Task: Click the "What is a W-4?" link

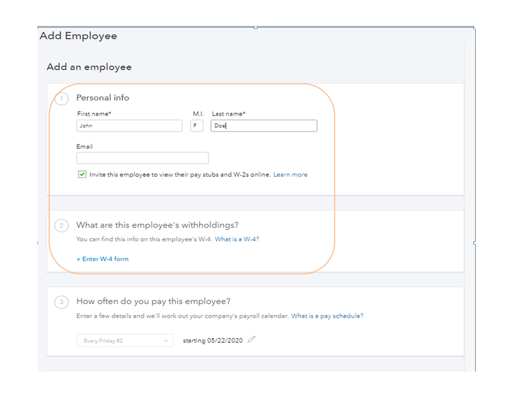Action: click(x=237, y=239)
